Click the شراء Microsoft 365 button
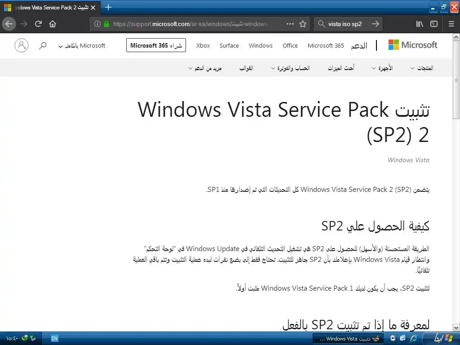 (156, 45)
